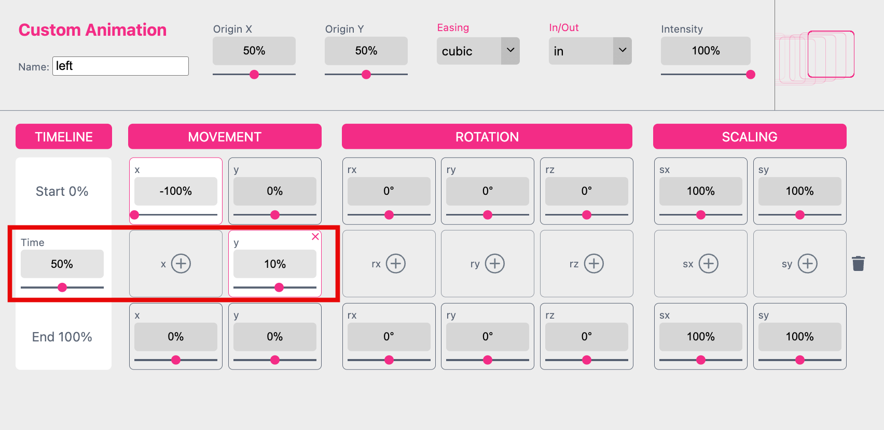Image resolution: width=884 pixels, height=430 pixels.
Task: Add sx scaling keyframe plus icon
Action: [x=708, y=264]
